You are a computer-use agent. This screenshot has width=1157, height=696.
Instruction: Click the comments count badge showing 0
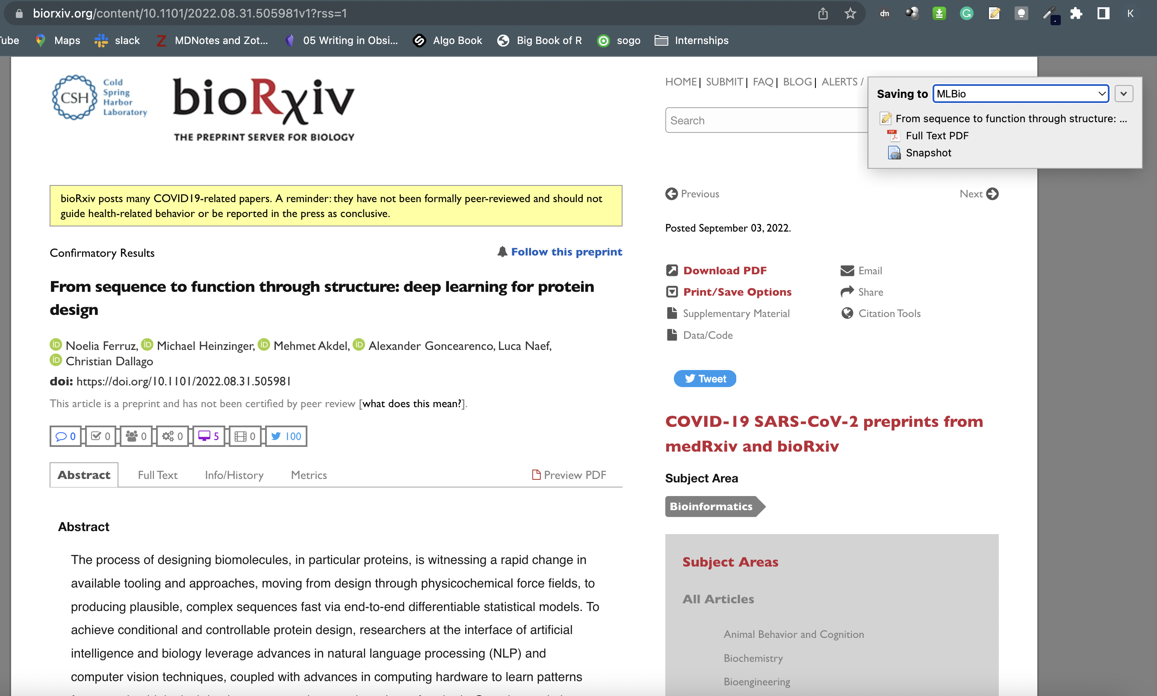(65, 436)
